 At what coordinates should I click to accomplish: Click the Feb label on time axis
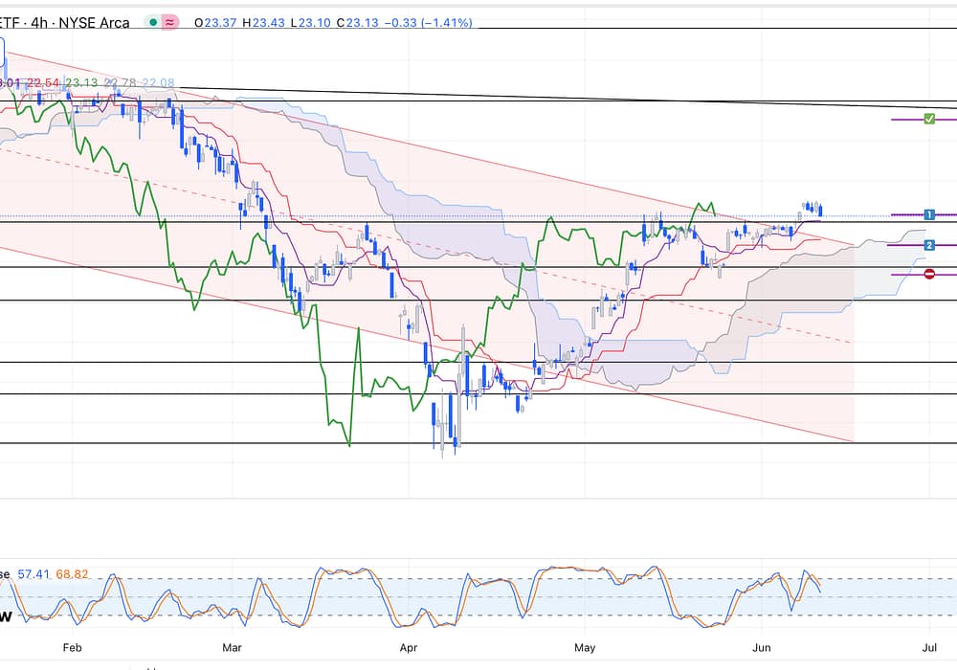pyautogui.click(x=73, y=647)
